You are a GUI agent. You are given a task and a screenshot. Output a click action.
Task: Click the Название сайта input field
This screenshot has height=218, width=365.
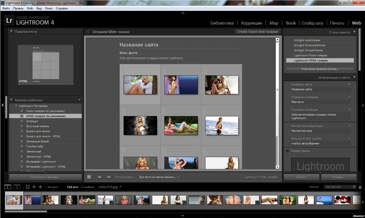pos(320,89)
